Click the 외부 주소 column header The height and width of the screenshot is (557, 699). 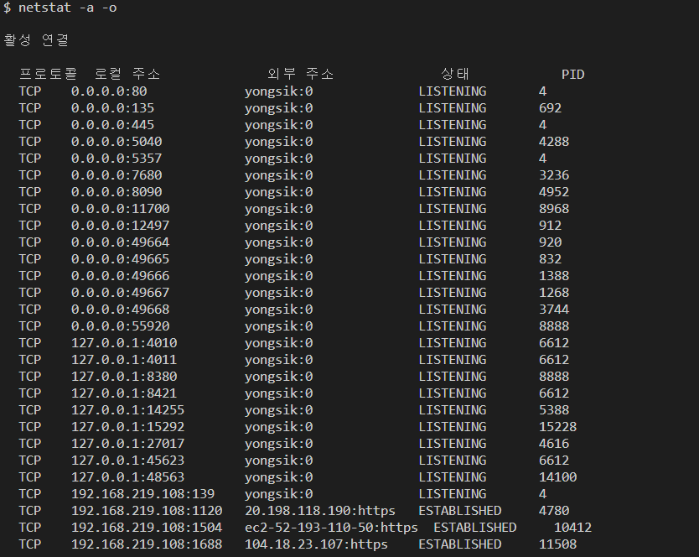300,74
